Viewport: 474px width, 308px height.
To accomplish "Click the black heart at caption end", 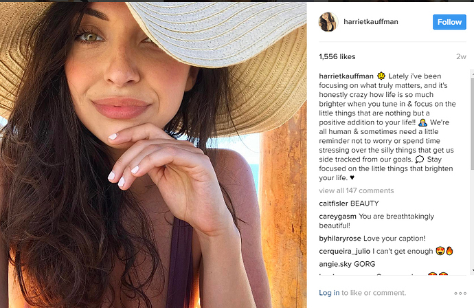I will click(x=352, y=177).
